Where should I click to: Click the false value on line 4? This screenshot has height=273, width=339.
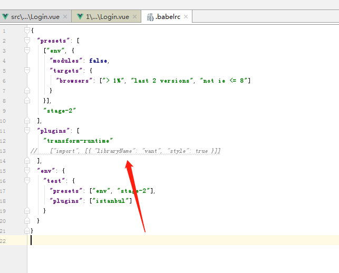coord(98,61)
